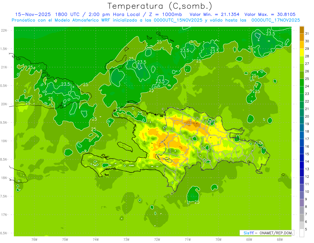This screenshot has width=314, height=243.
Task: Click the "17N" latitude axis label
Action: [x=4, y=215]
